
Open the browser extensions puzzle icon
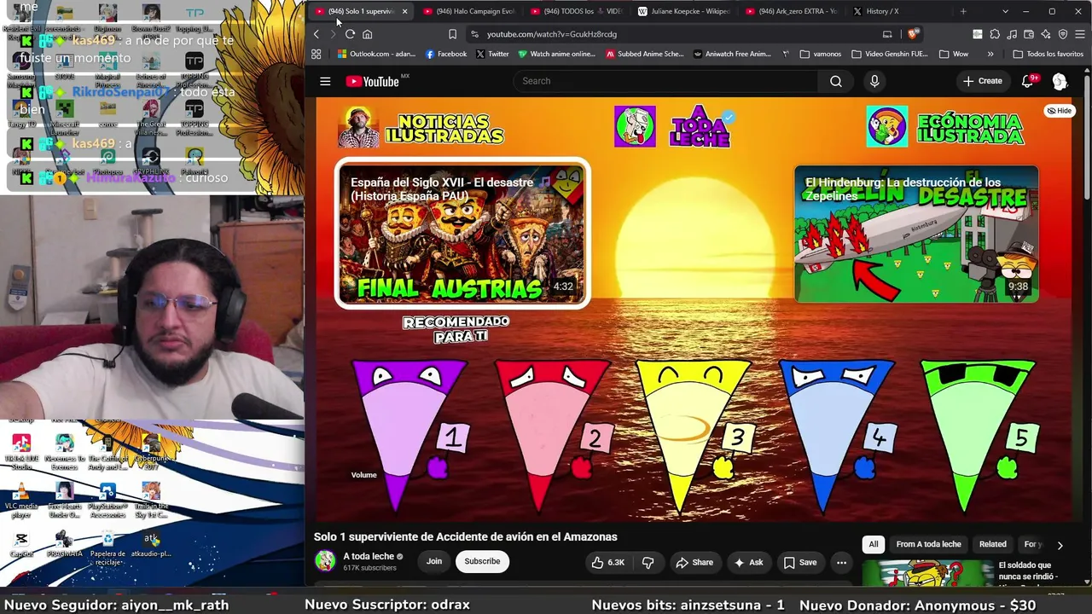995,34
